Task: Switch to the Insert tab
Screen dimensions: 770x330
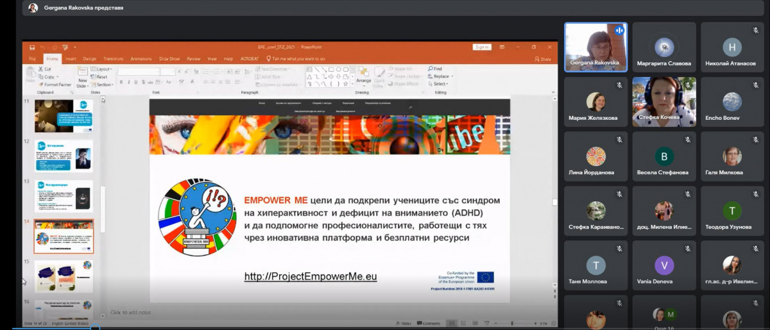Action: tap(71, 59)
